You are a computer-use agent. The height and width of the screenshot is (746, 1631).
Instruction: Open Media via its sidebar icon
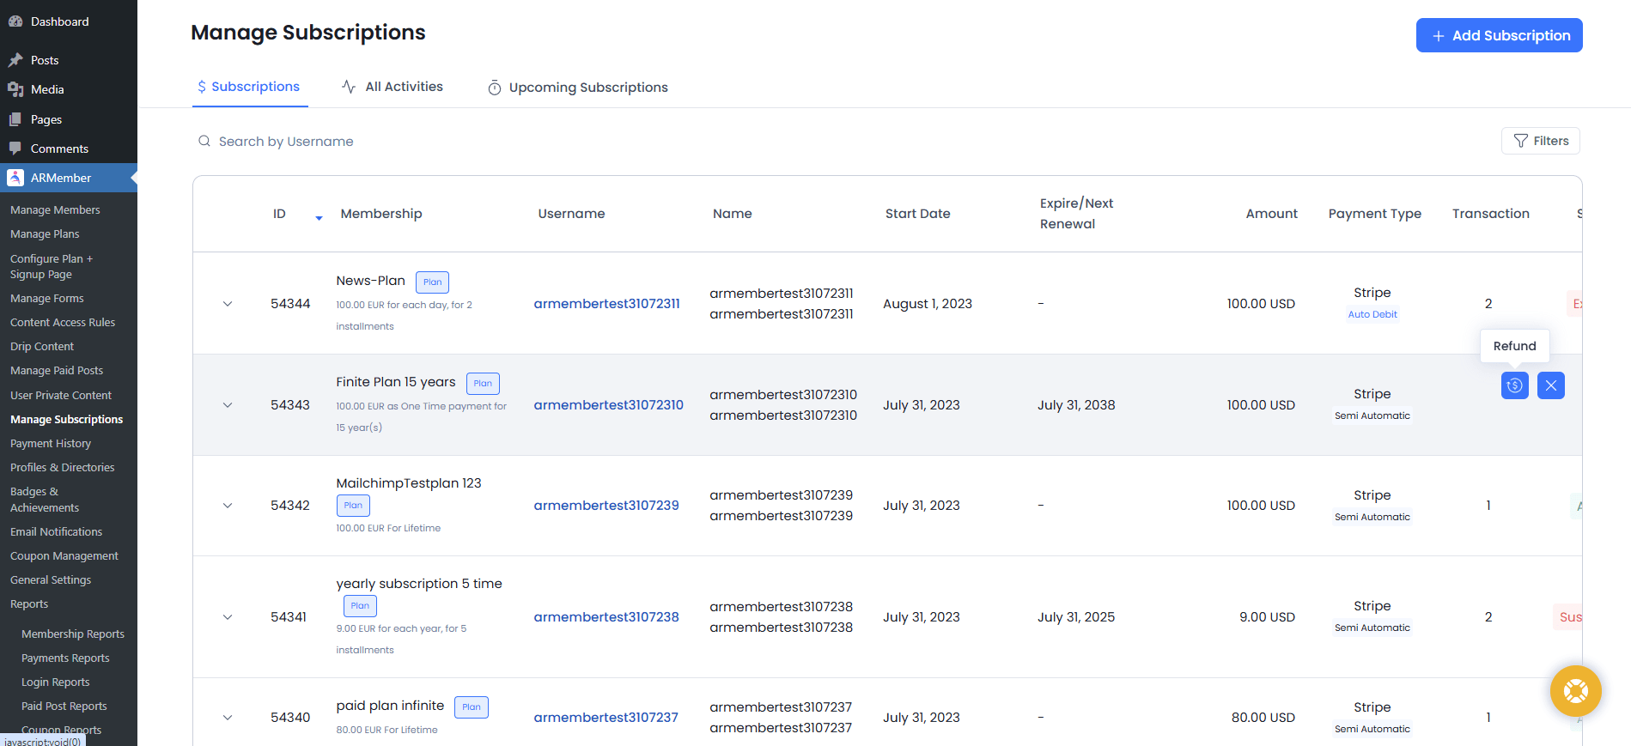click(x=15, y=89)
